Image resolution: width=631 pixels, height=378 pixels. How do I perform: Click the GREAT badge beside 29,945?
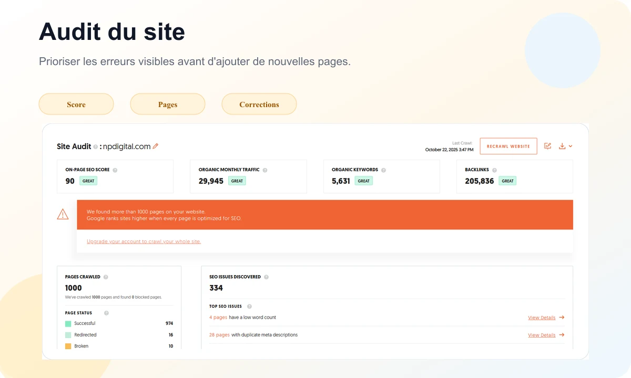(x=237, y=181)
